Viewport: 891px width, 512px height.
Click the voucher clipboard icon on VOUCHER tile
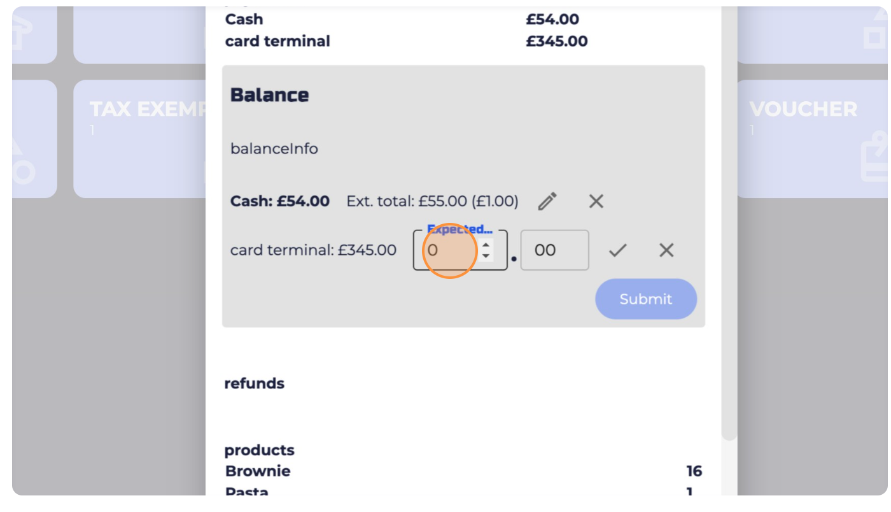[873, 159]
